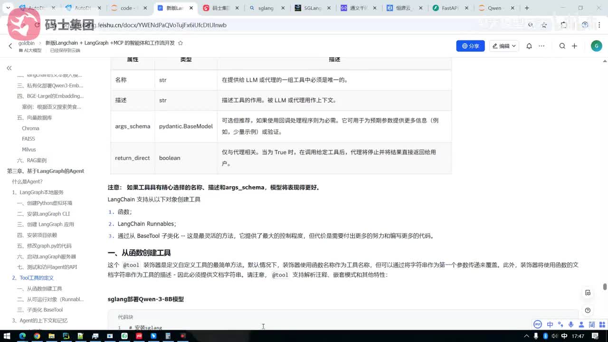Open the browser extensions icon
This screenshot has height=342, width=608.
click(564, 25)
